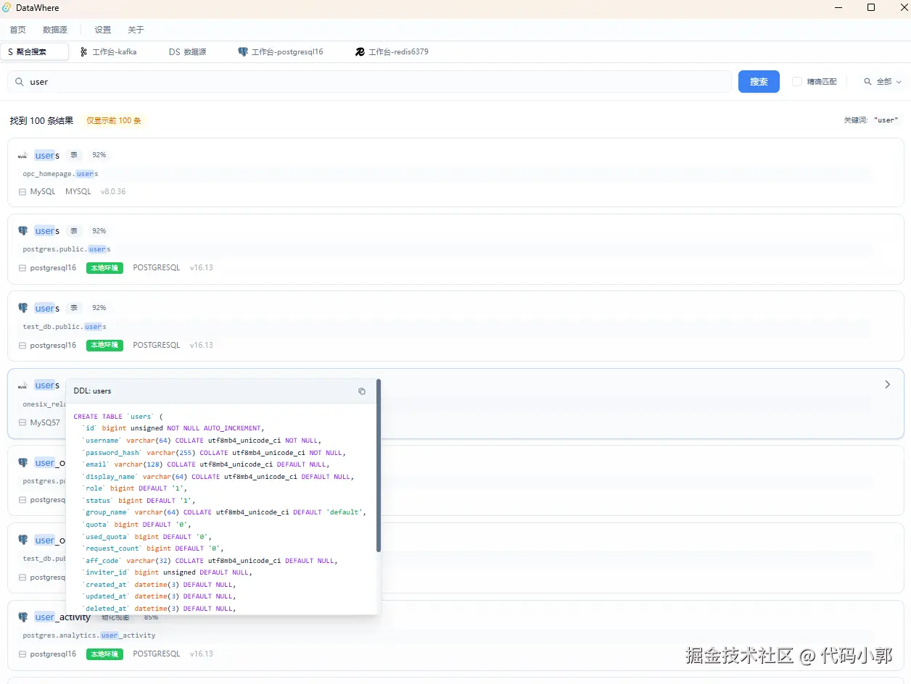The height and width of the screenshot is (684, 911).
Task: Click the PostgreSQL icon of the postgres user_o result
Action: pos(23,463)
